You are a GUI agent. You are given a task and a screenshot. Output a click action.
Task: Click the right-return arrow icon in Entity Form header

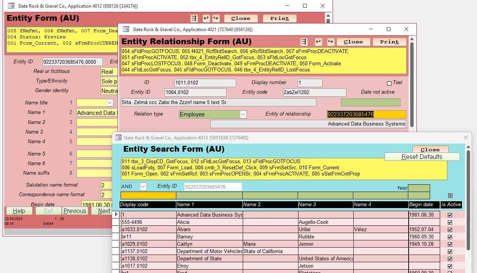pyautogui.click(x=216, y=18)
